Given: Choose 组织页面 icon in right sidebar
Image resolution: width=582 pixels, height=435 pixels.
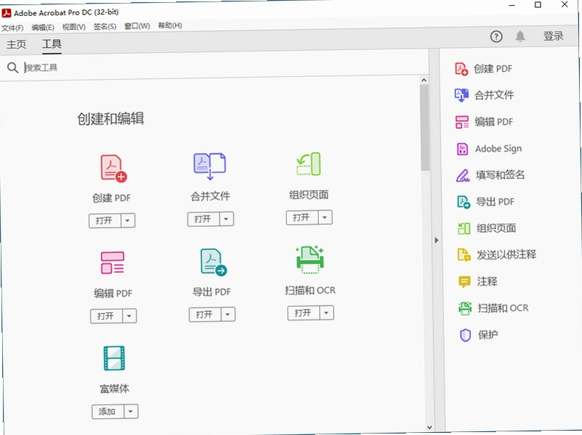Looking at the screenshot, I should (x=464, y=228).
